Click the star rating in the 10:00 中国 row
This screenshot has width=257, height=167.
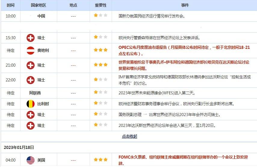[101, 16]
